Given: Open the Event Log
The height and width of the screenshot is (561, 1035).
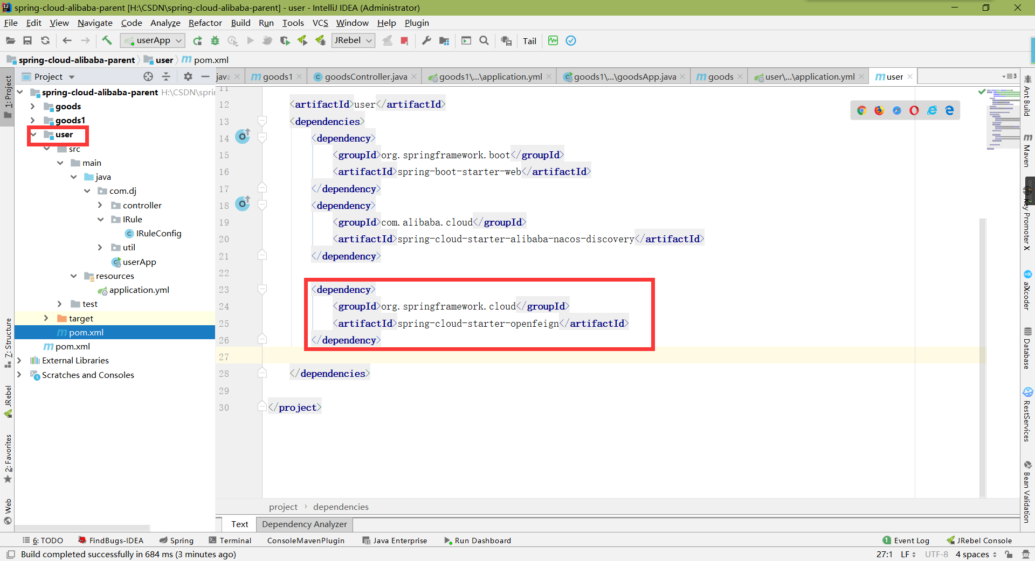Looking at the screenshot, I should pos(906,541).
